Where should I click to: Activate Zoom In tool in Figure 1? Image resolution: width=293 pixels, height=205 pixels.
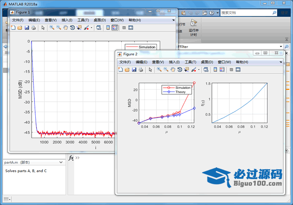pyautogui.click(x=52, y=27)
